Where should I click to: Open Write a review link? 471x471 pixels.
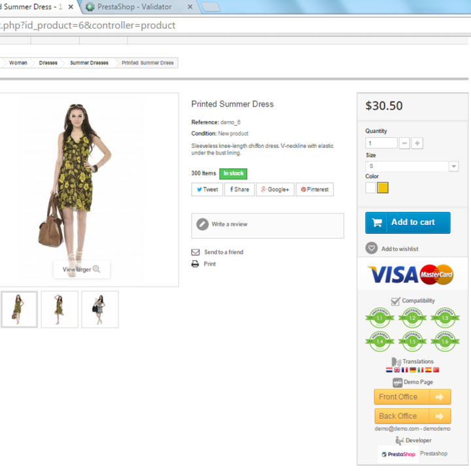coord(230,224)
